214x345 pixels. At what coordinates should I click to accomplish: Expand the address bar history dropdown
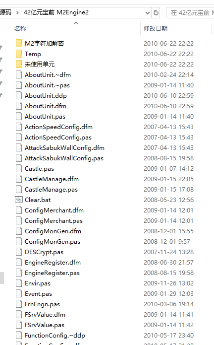[x=148, y=13]
